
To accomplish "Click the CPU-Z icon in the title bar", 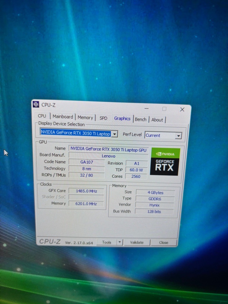I will click(x=36, y=104).
